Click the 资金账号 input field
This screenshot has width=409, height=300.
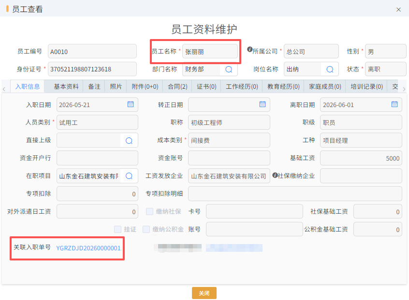coord(229,158)
